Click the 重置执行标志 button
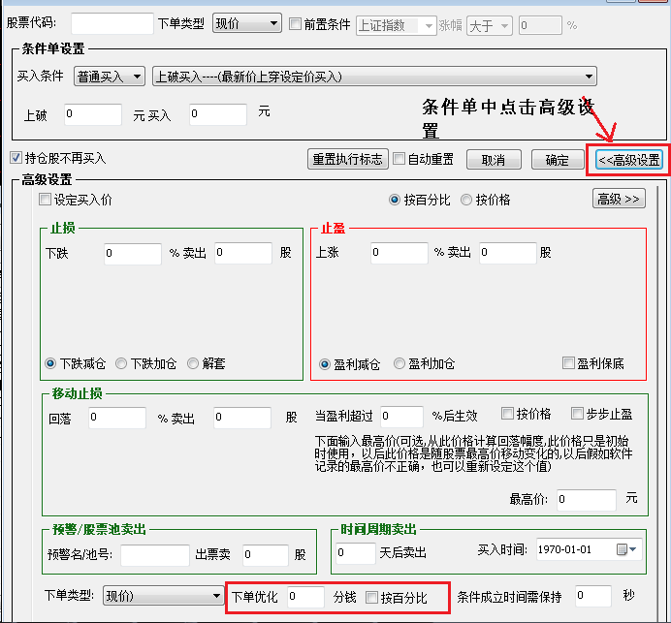The image size is (671, 623). [347, 160]
